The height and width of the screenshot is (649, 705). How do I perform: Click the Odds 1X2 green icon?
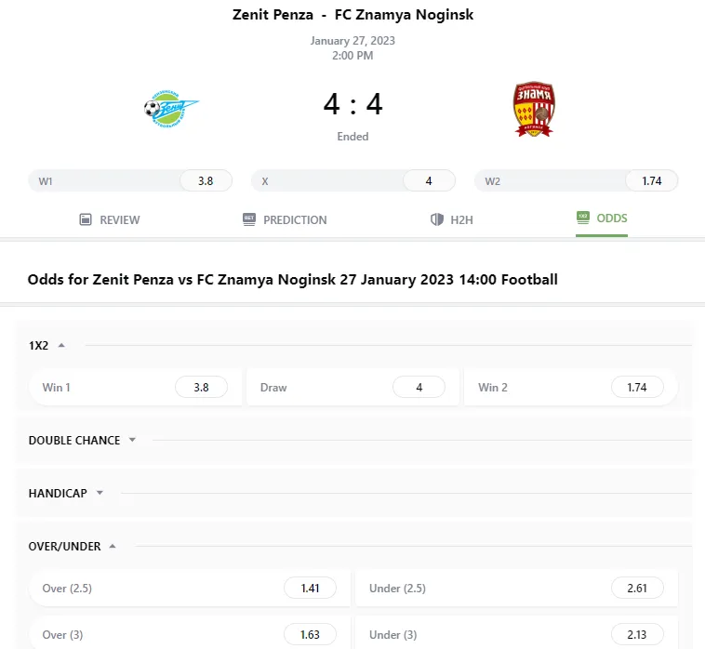(583, 218)
